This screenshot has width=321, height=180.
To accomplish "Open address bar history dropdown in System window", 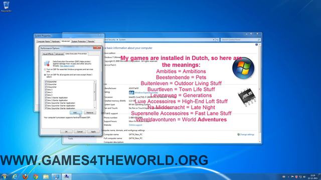I will (x=214, y=39).
